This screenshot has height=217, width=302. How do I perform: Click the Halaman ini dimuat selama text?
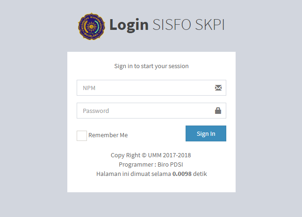134,174
